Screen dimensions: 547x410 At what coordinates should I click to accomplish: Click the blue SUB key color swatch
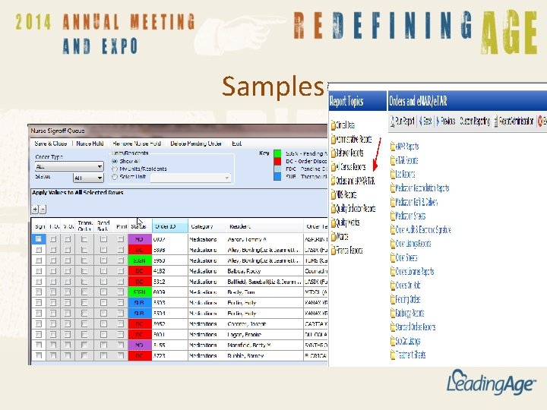(277, 177)
